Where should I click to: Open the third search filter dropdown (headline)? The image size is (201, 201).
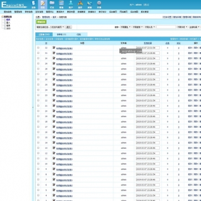coord(150,27)
